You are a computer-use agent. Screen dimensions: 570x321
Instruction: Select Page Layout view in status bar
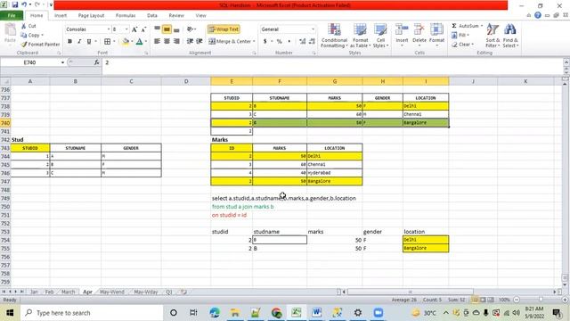pos(483,300)
